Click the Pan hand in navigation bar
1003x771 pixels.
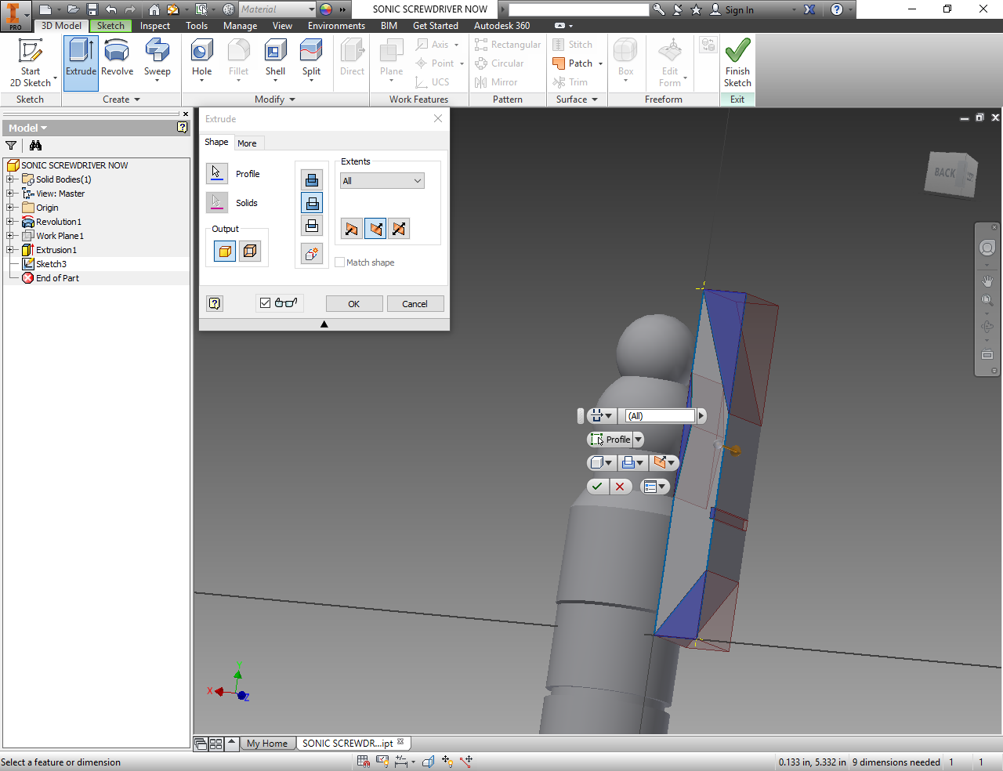(x=987, y=281)
